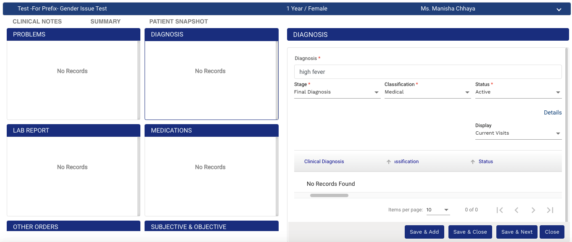The width and height of the screenshot is (572, 242).
Task: Click the Details link
Action: (x=553, y=112)
